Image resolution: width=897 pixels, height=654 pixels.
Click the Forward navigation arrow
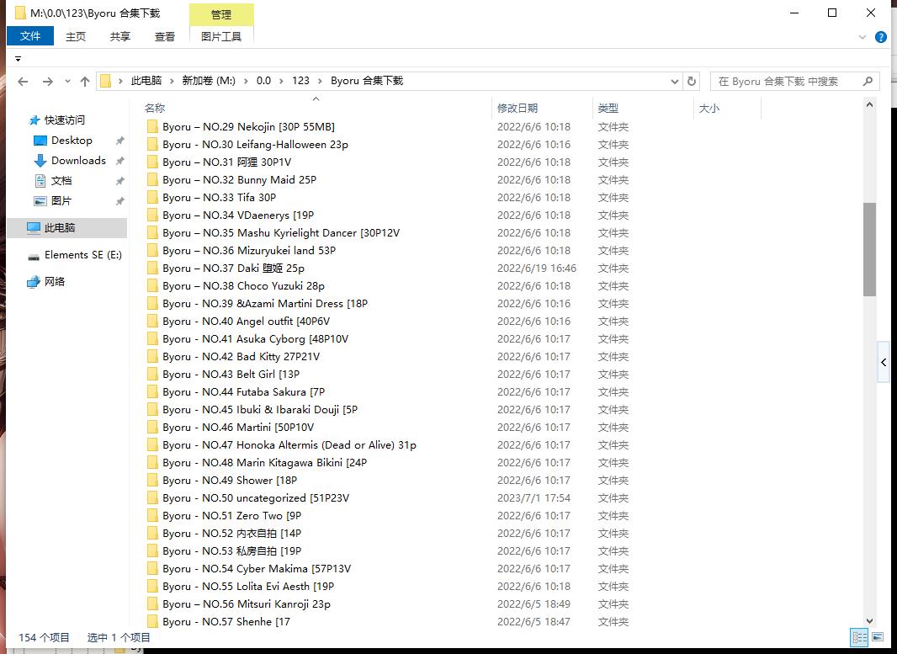48,82
